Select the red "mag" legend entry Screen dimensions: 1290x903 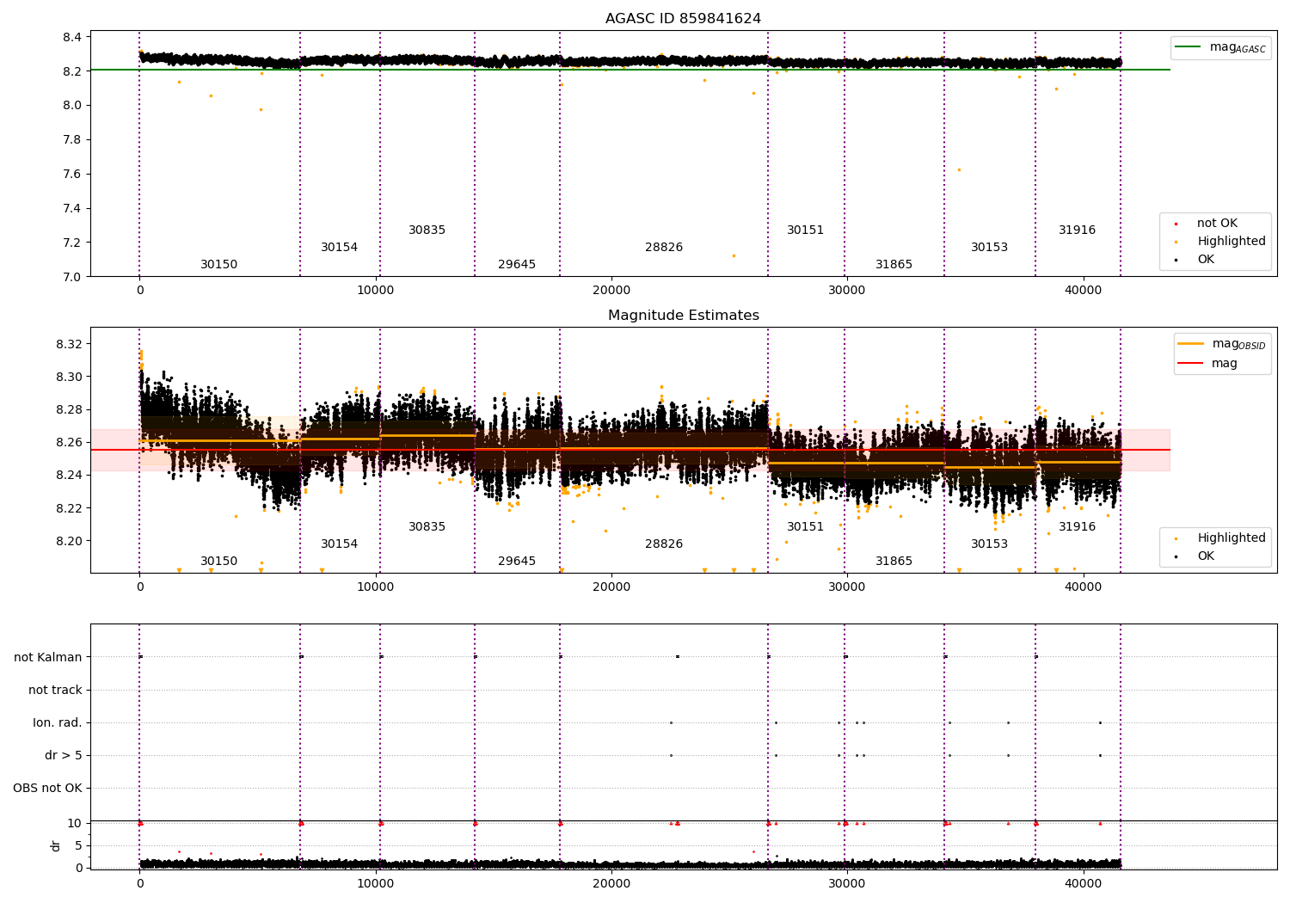click(1207, 364)
